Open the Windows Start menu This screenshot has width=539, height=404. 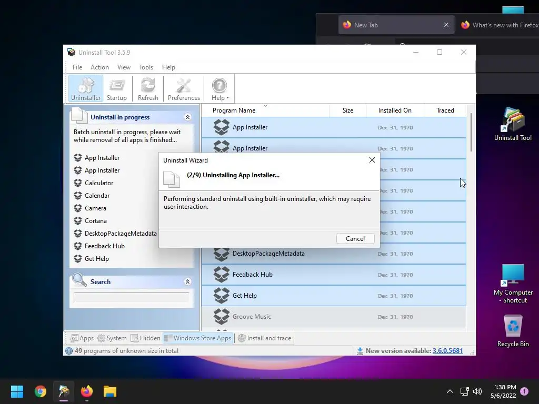click(x=17, y=391)
